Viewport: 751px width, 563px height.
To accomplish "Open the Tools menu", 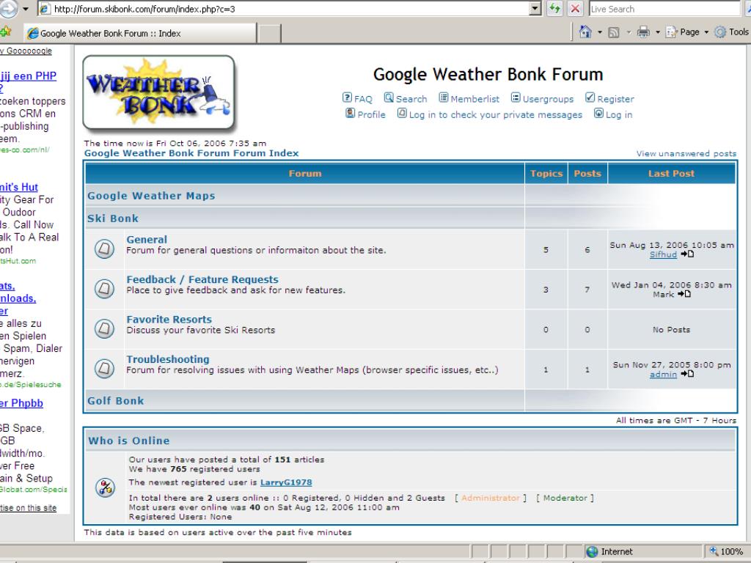I will (732, 32).
